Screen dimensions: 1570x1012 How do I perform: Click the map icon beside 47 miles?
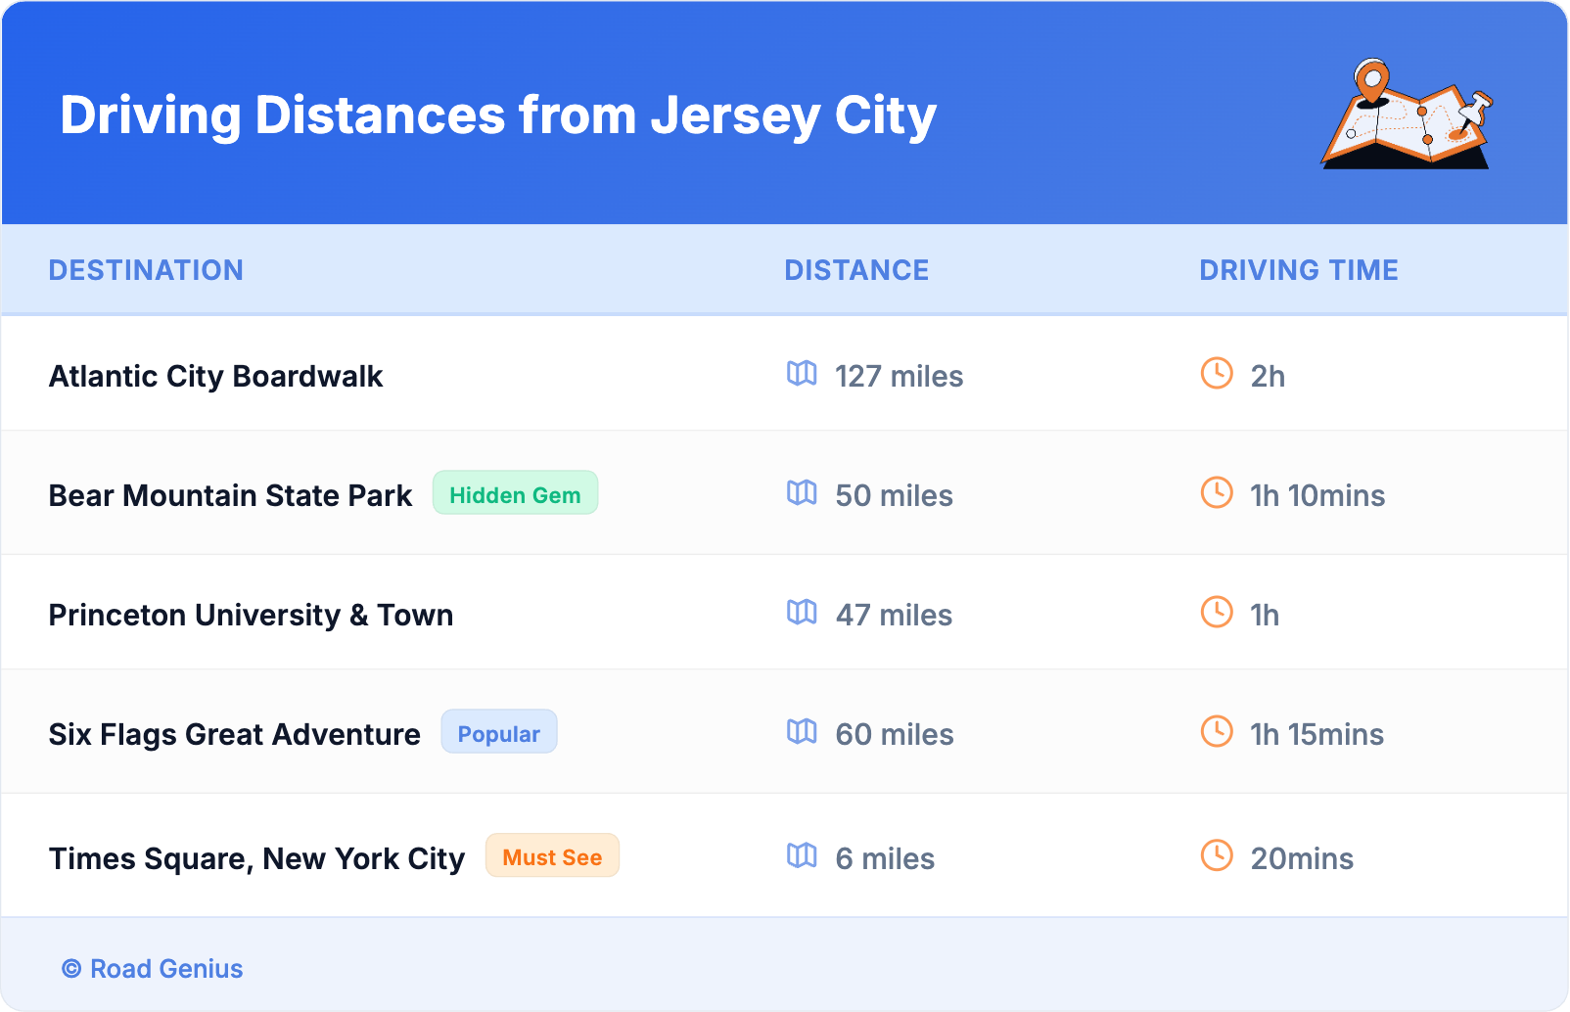coord(802,613)
